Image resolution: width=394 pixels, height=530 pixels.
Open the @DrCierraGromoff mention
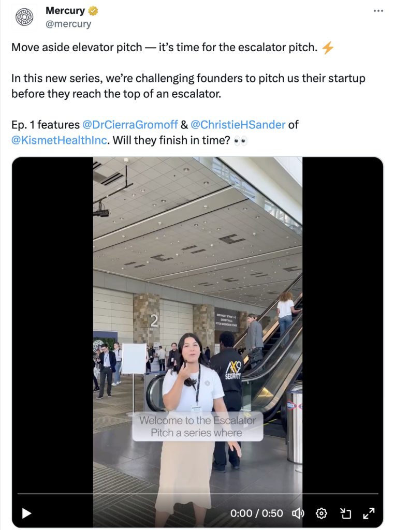click(130, 125)
